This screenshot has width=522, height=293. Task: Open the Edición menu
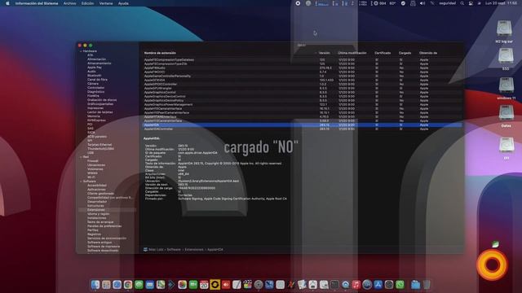point(87,3)
